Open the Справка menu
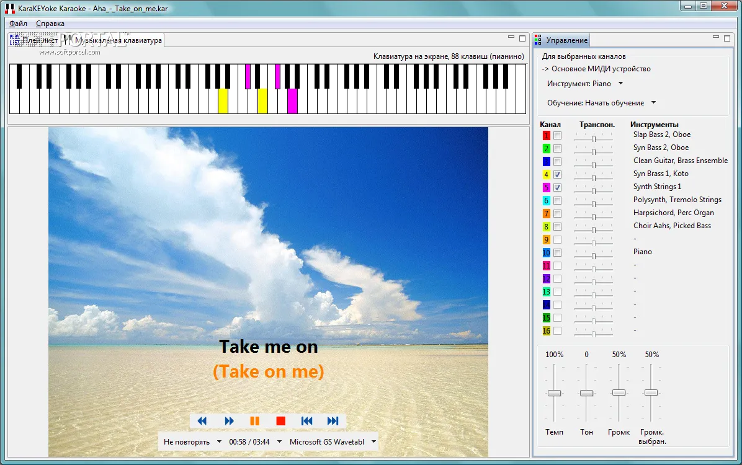742x465 pixels. point(50,24)
